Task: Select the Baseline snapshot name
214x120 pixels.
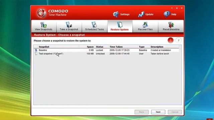Action: (x=43, y=50)
